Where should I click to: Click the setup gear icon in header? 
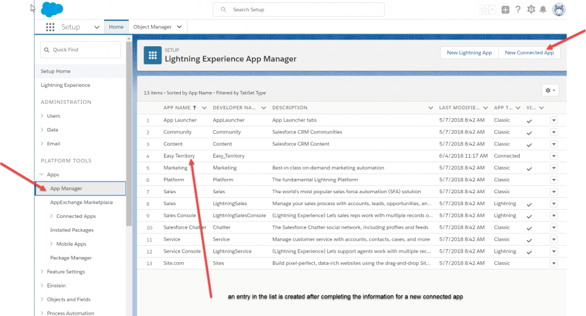530,9
